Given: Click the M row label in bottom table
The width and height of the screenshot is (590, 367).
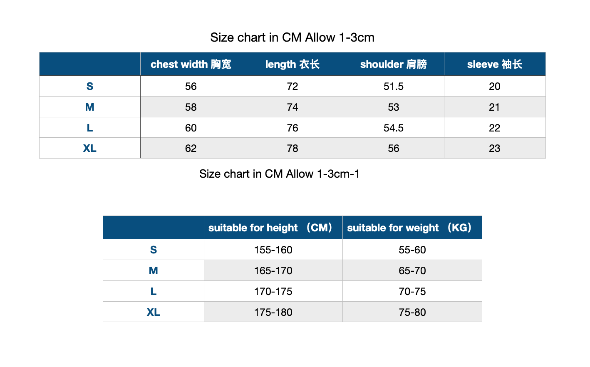Looking at the screenshot, I should [x=154, y=270].
